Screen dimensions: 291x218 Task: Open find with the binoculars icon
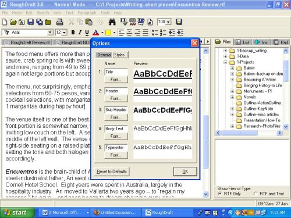[x=112, y=22]
